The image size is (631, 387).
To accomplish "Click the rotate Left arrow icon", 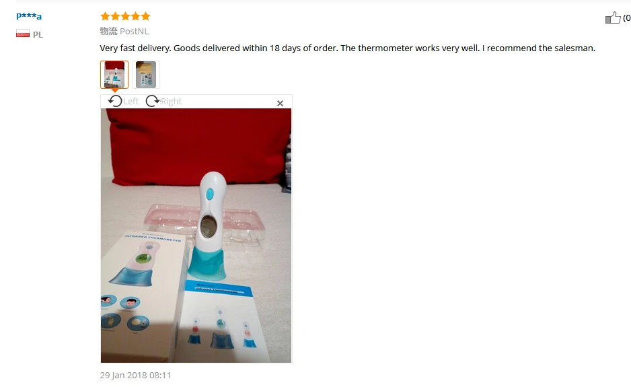I will pos(115,101).
